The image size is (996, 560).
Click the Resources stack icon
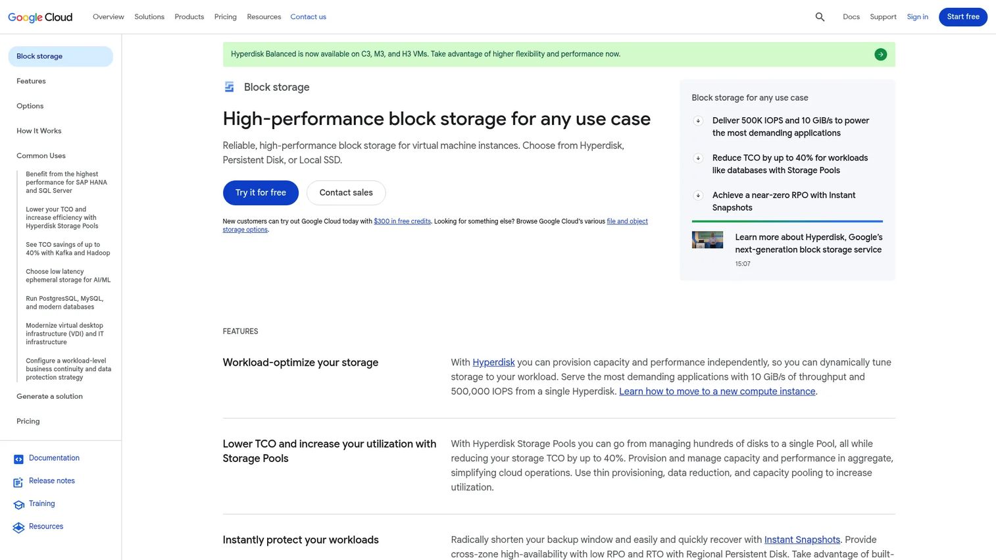18,528
